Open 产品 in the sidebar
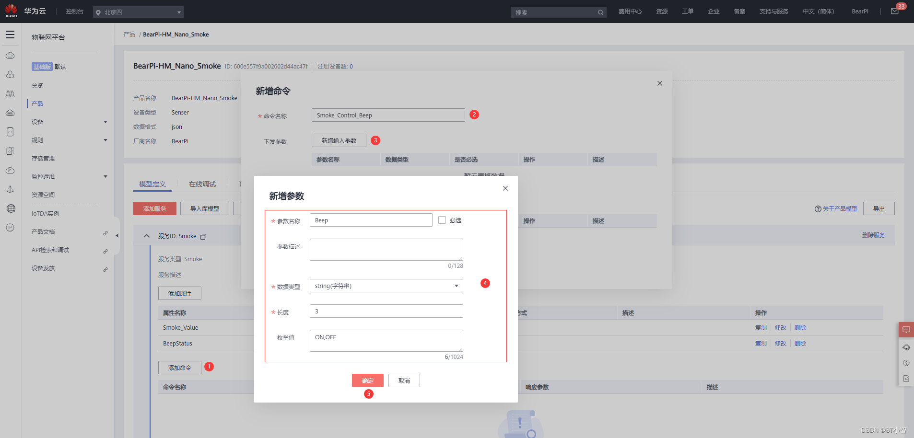Image resolution: width=914 pixels, height=438 pixels. coord(37,104)
